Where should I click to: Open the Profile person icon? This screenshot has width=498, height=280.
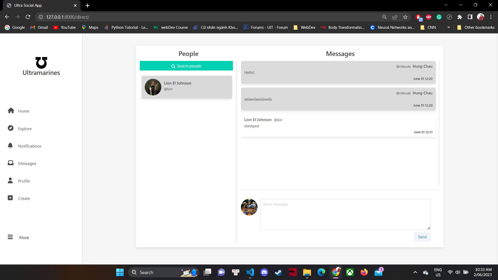10,180
